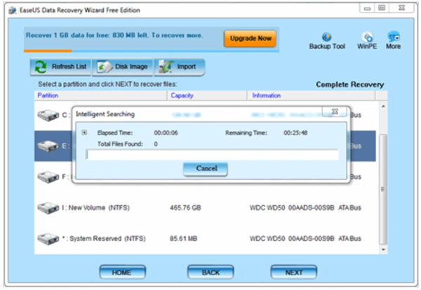Screen dimensions: 421x290
Task: Open the Backup Tool
Action: tap(327, 41)
